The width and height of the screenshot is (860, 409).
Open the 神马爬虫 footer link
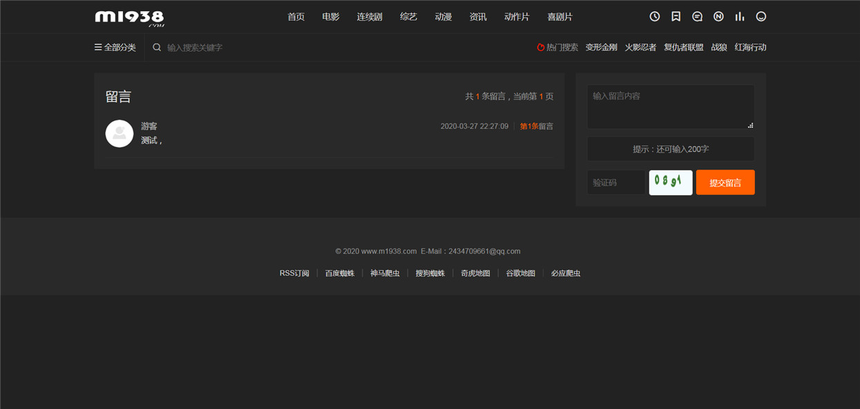tap(385, 273)
